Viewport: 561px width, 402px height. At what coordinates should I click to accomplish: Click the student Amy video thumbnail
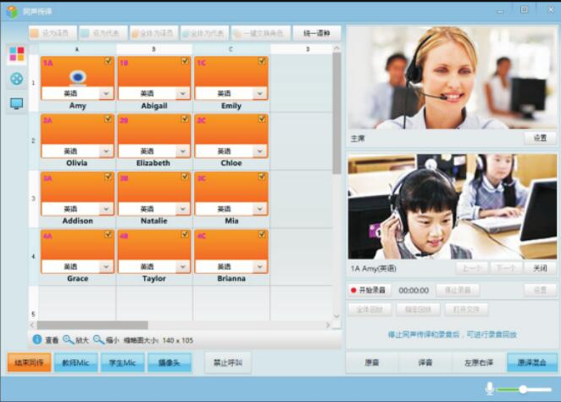click(452, 207)
